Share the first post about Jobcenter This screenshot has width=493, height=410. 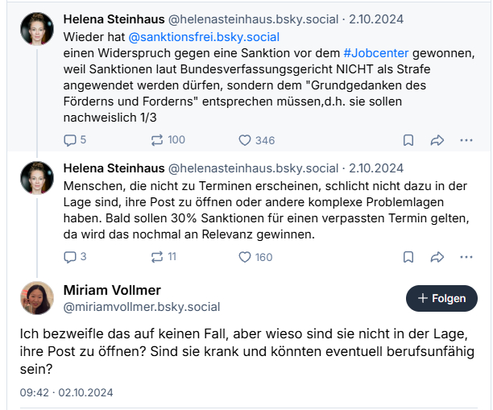[437, 140]
